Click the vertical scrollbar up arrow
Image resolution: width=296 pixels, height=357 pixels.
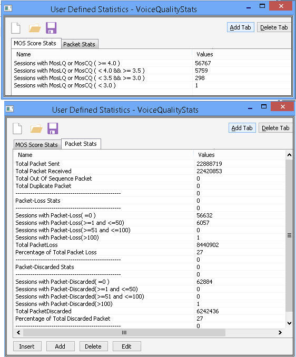click(x=289, y=155)
